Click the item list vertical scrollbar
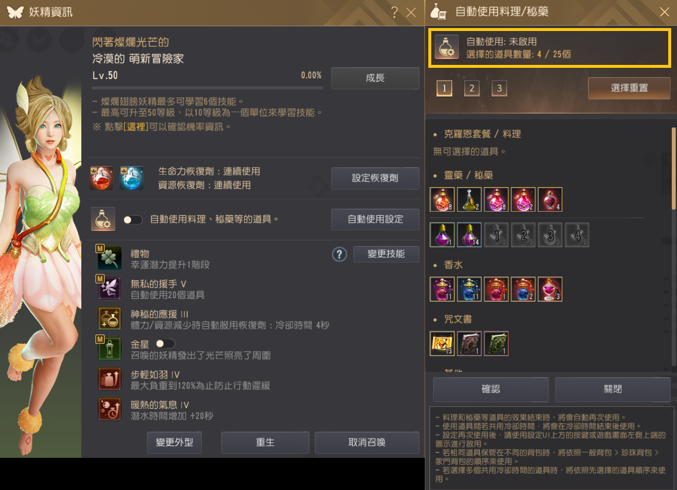Image resolution: width=677 pixels, height=490 pixels. click(673, 168)
